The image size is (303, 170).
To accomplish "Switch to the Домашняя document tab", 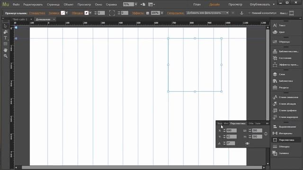I will click(43, 19).
